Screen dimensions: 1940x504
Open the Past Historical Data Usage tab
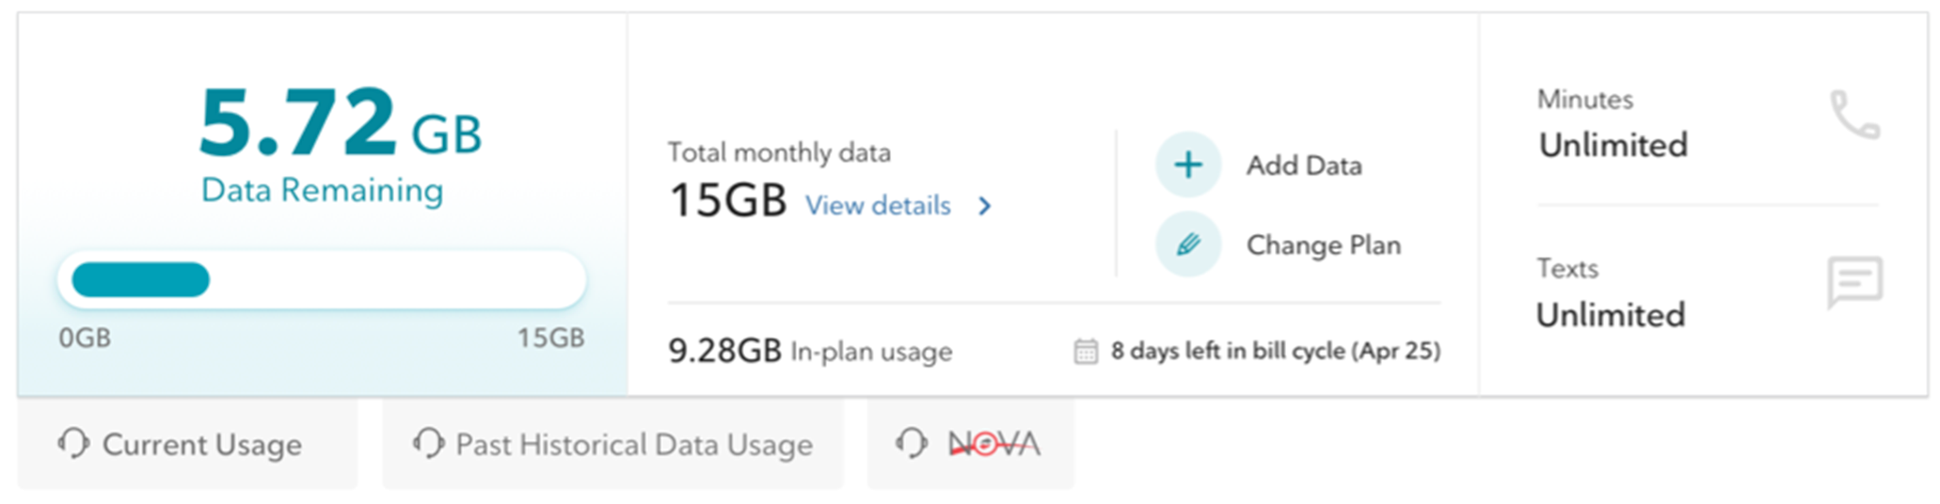tap(633, 445)
